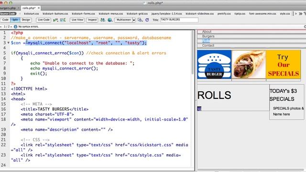The width and height of the screenshot is (306, 172).
Task: Click the Title input field
Action: tap(179, 20)
